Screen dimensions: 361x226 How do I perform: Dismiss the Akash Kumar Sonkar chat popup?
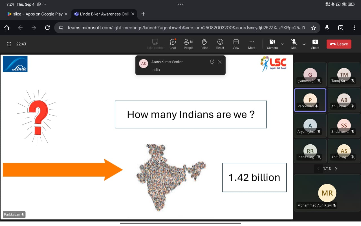[220, 62]
